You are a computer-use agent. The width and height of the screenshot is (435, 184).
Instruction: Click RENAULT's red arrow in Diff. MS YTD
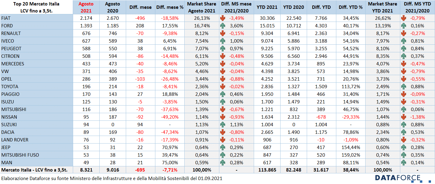pyautogui.click(x=404, y=33)
